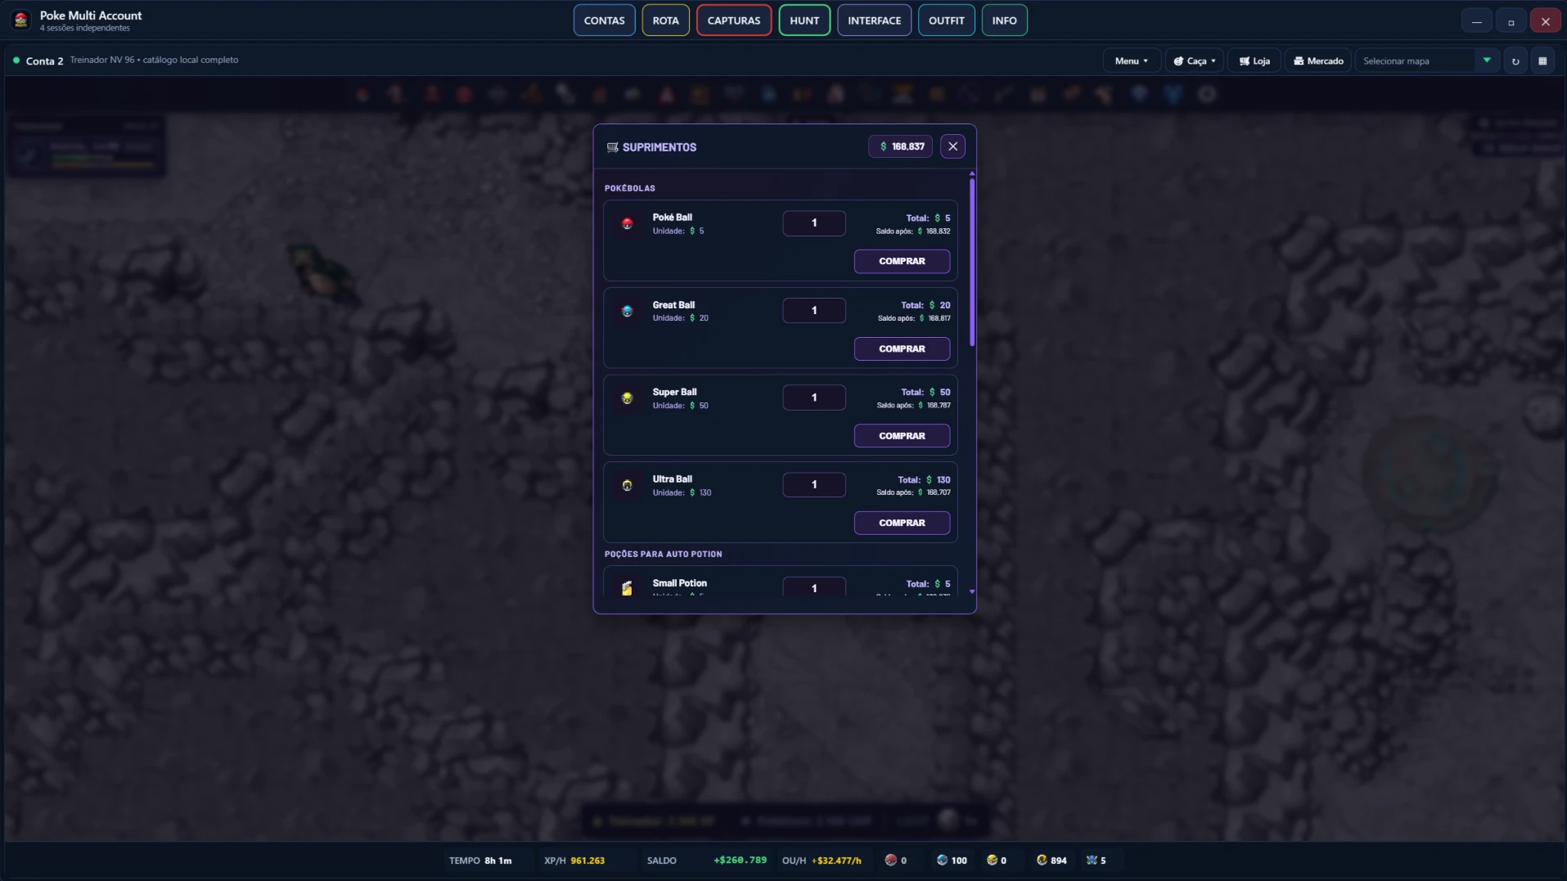This screenshot has height=881, width=1567.
Task: Open the Mercado market button
Action: pos(1317,61)
